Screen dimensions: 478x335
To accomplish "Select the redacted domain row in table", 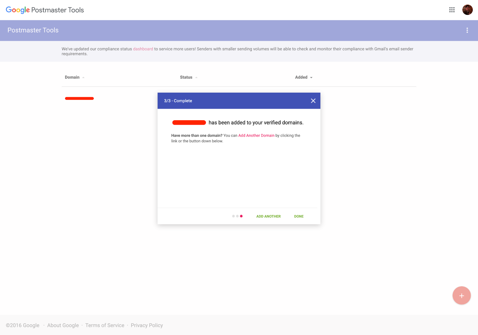I will click(79, 98).
